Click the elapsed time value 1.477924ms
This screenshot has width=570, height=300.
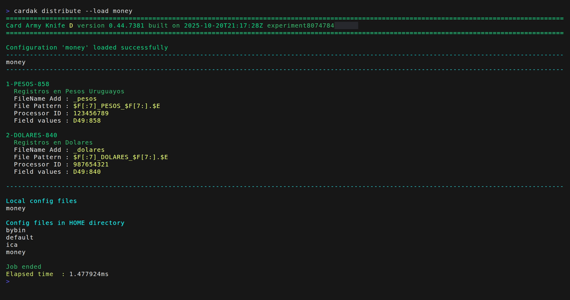[89, 274]
